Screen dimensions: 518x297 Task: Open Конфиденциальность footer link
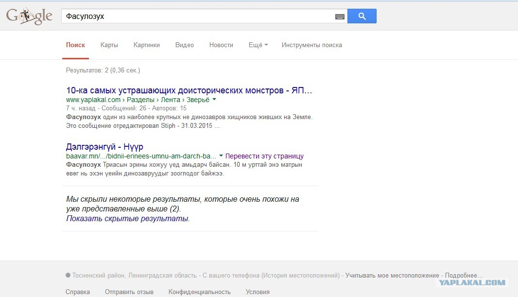[200, 292]
